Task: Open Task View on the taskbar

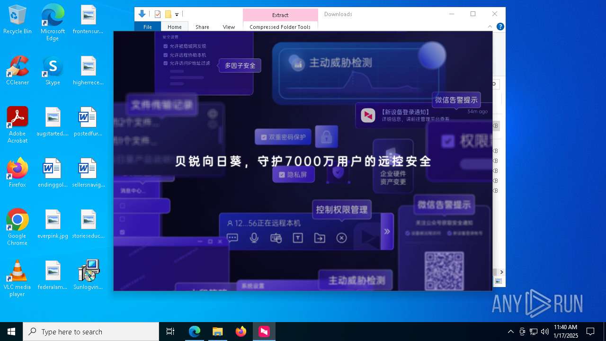Action: (170, 332)
